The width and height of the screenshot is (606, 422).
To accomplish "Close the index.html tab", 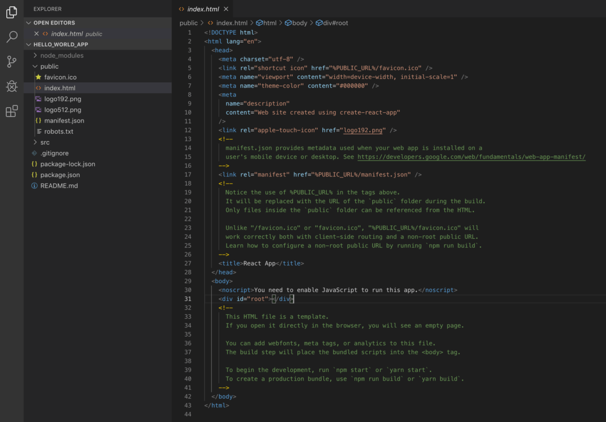I will pos(226,9).
